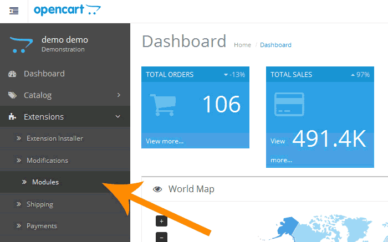Click the TOTAL SALES tile header
This screenshot has height=242, width=388.
coord(320,74)
